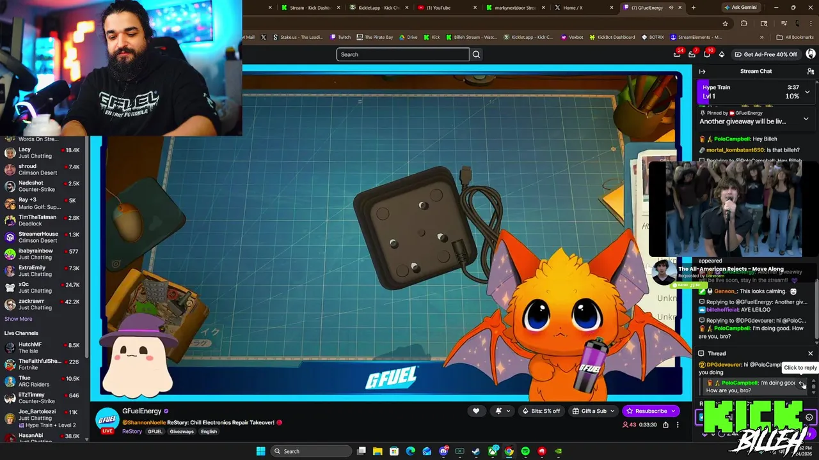
Task: Click Show More in followed channels
Action: point(18,319)
